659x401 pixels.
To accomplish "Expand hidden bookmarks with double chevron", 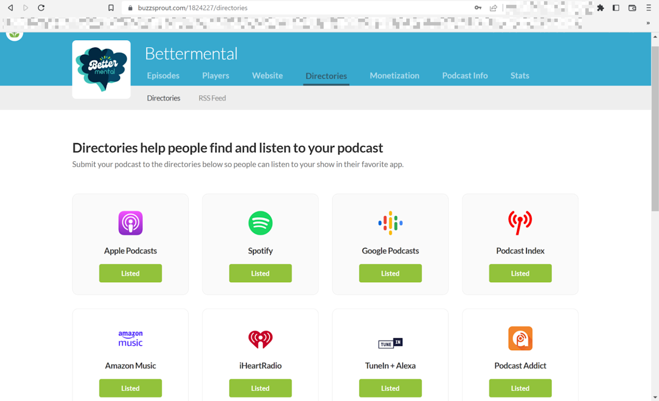I will pos(648,23).
